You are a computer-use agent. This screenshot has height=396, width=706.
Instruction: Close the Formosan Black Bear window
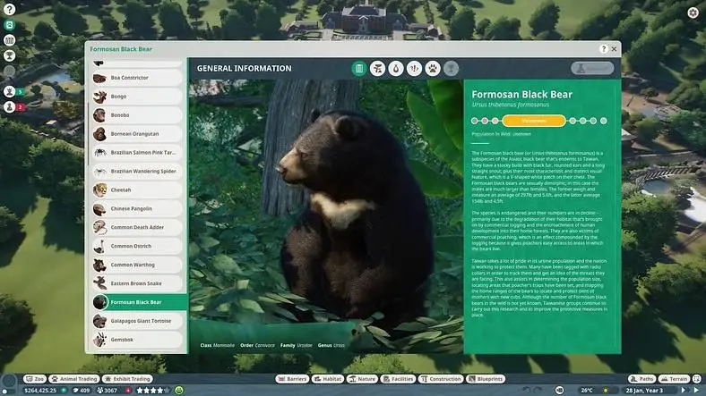point(614,49)
